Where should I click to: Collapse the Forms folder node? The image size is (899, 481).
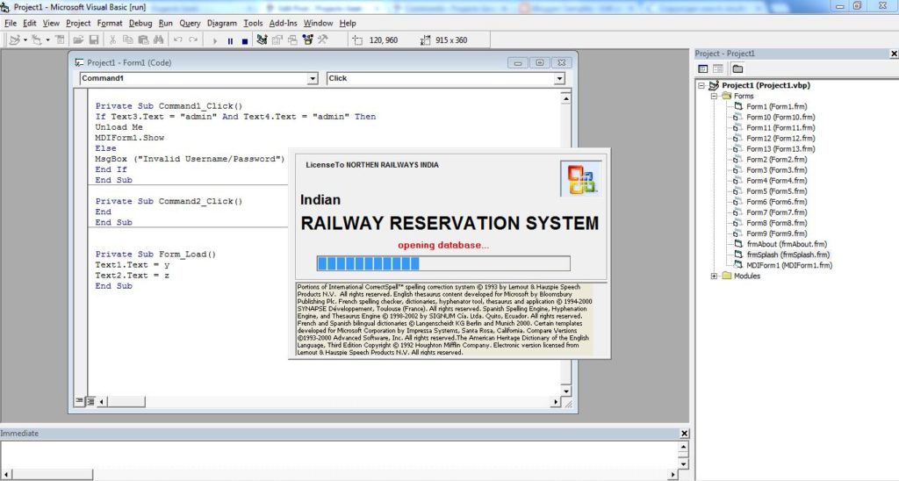[x=714, y=97]
